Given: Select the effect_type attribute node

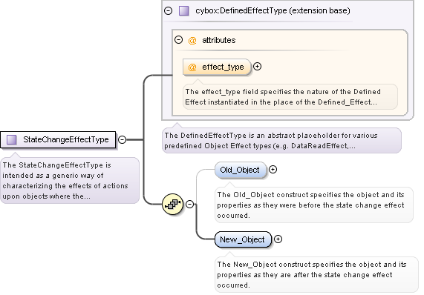Looking at the screenshot, I should point(217,67).
